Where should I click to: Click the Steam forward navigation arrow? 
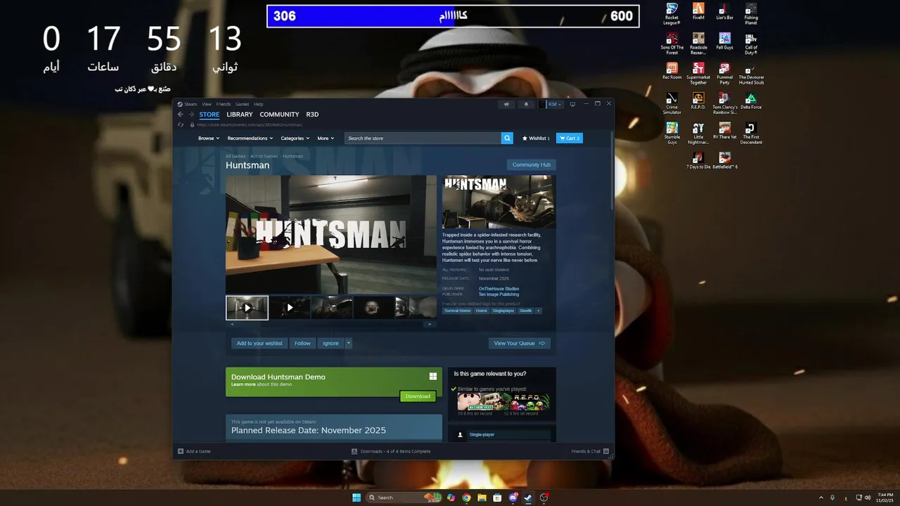191,115
